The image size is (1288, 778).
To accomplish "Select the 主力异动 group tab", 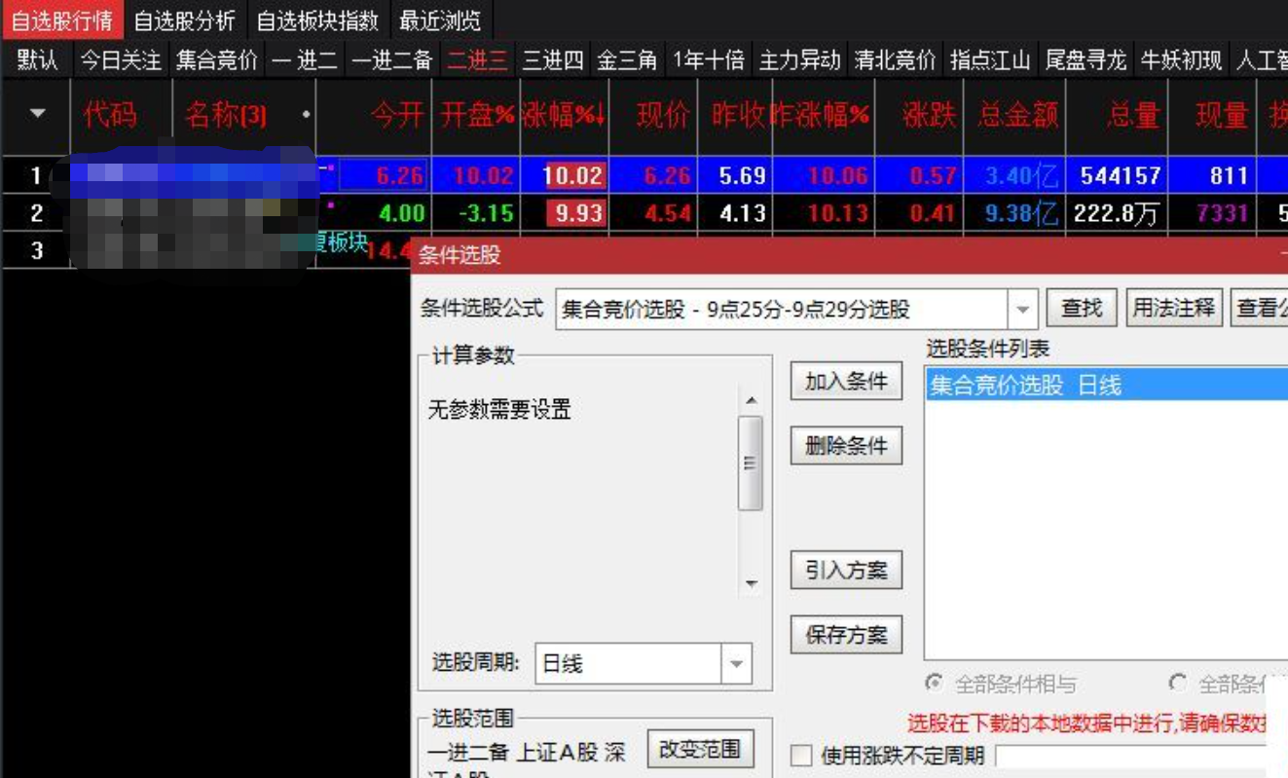I will pos(799,60).
